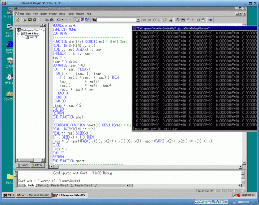259x205 pixels.
Task: Open the Project menu
Action: tap(53, 14)
